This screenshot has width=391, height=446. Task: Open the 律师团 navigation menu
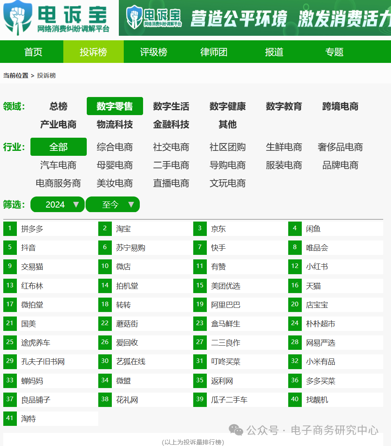(x=213, y=52)
